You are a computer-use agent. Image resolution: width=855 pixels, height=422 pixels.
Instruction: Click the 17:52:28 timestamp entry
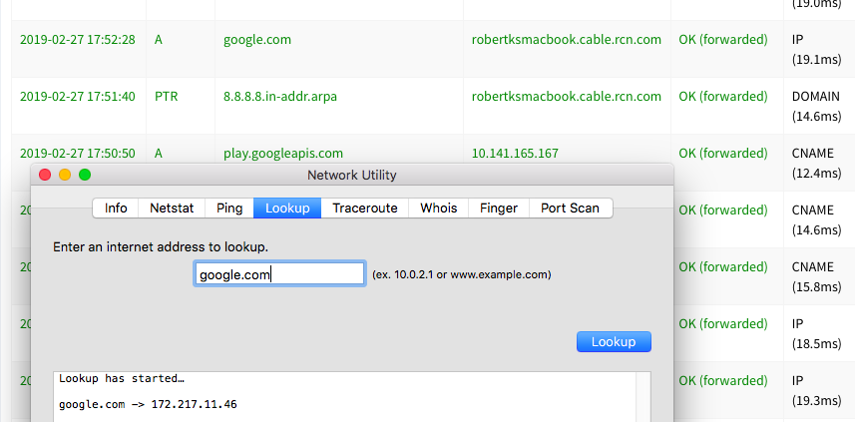(x=77, y=40)
